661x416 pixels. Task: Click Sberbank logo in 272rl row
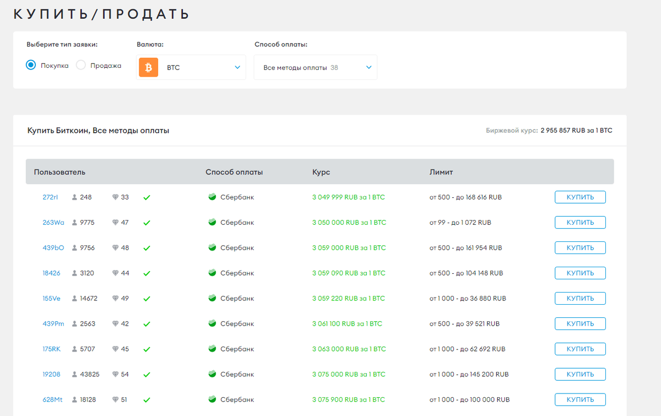pyautogui.click(x=212, y=197)
